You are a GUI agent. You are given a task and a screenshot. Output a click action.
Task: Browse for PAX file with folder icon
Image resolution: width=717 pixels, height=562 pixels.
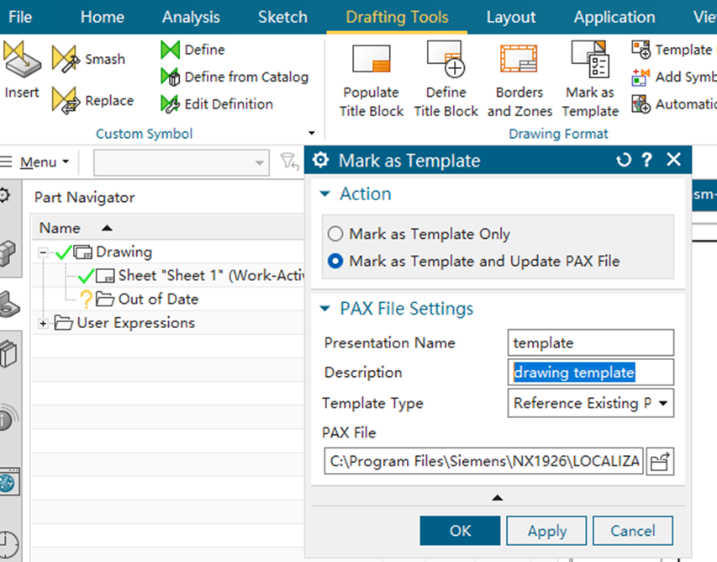(x=661, y=461)
